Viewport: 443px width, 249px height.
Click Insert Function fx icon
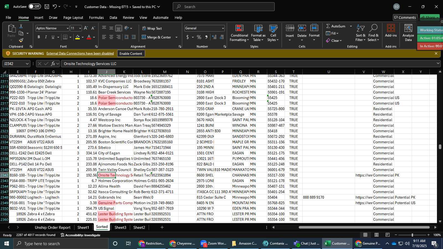click(x=53, y=64)
